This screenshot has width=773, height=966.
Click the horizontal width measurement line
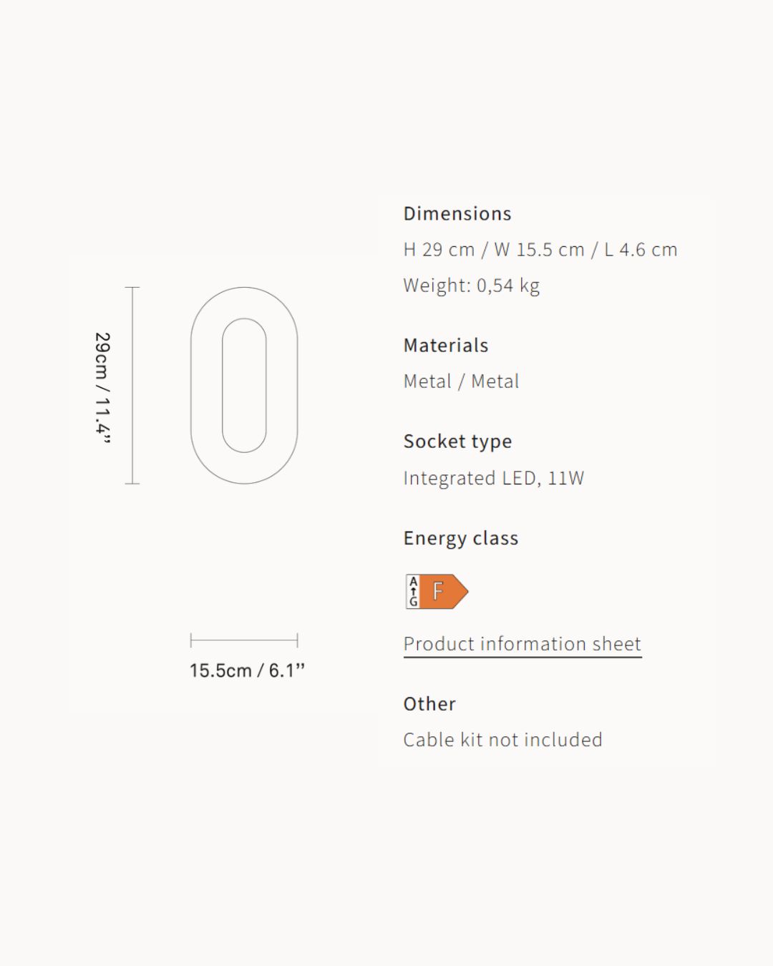click(x=244, y=640)
